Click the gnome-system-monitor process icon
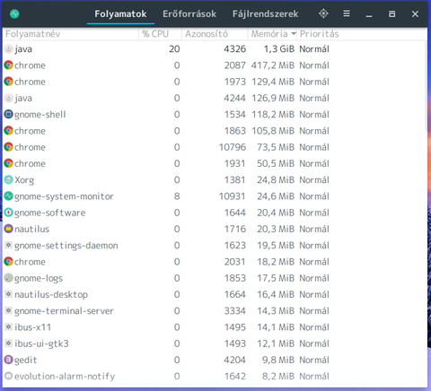The width and height of the screenshot is (431, 391). tap(9, 196)
